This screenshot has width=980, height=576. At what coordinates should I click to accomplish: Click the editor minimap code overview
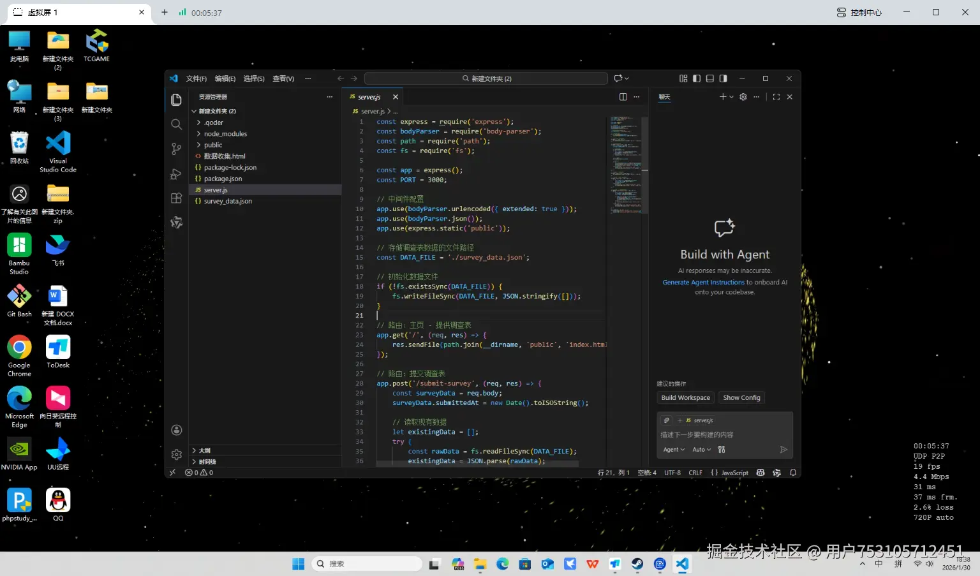coord(625,165)
